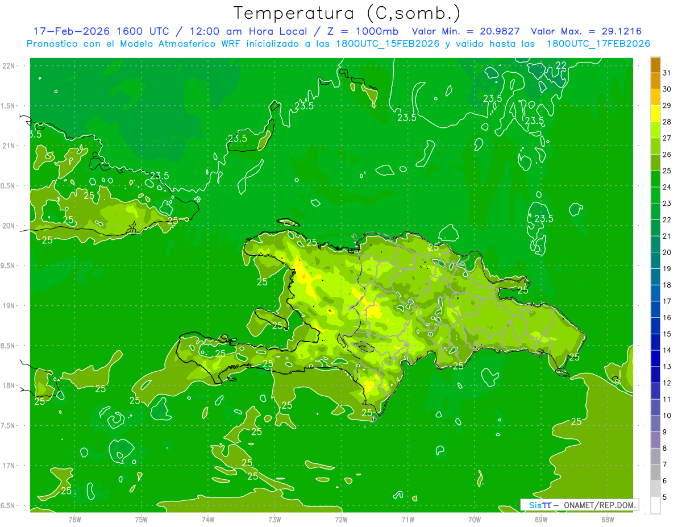
Task: Click the 27 value on the color scale
Action: (667, 138)
